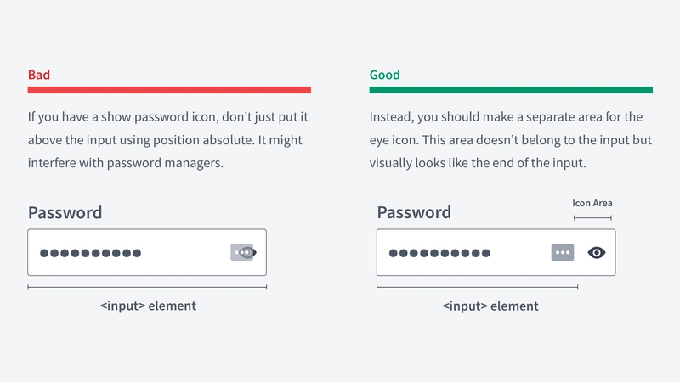The width and height of the screenshot is (680, 382).
Task: Click the masked dots in Bad password field
Action: [91, 253]
